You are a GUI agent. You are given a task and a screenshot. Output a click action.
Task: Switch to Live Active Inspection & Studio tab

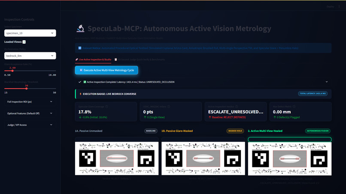click(93, 60)
